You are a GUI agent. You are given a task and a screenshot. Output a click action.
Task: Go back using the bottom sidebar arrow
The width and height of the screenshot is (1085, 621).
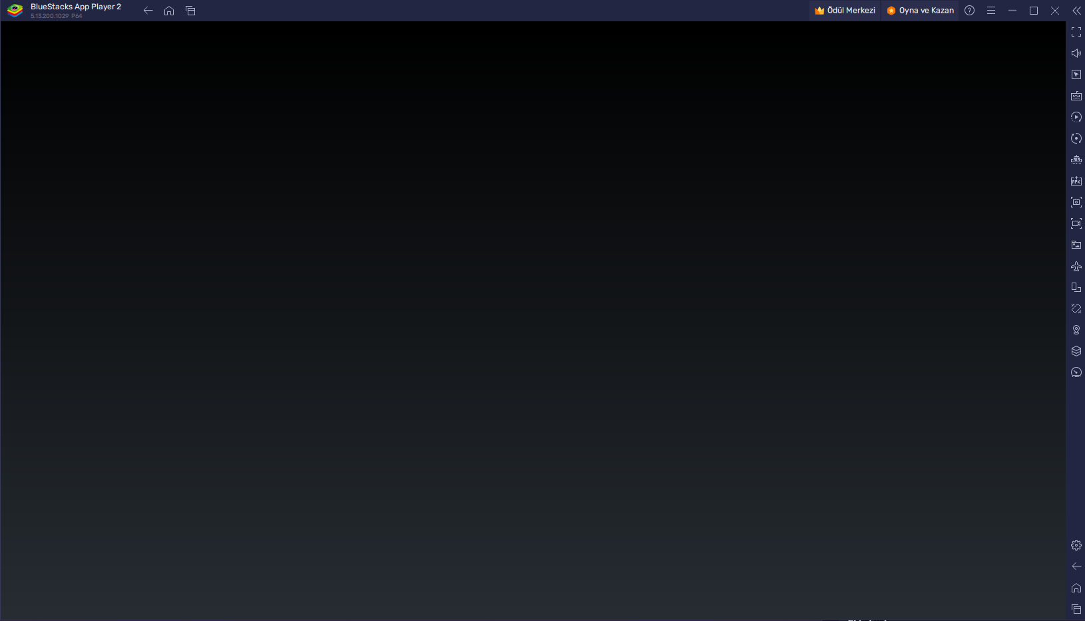click(1076, 566)
